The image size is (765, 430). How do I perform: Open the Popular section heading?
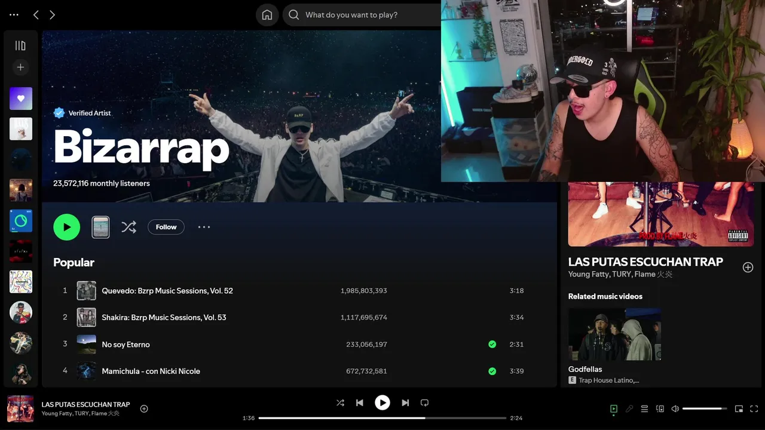(x=74, y=262)
